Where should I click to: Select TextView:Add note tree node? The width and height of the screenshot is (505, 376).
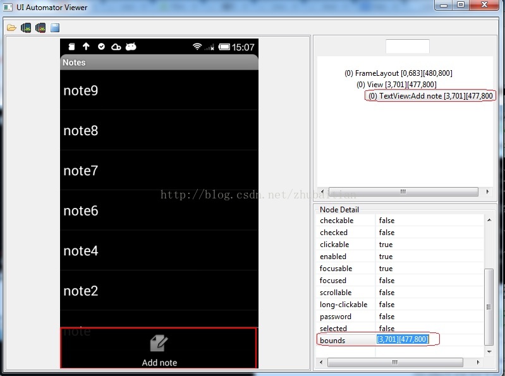[430, 96]
